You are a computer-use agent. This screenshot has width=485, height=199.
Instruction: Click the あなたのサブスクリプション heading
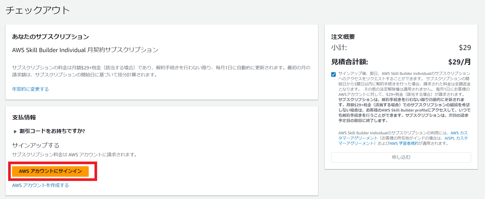(x=50, y=37)
